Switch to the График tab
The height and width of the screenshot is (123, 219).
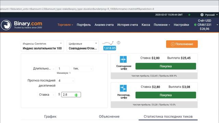pyautogui.click(x=50, y=117)
